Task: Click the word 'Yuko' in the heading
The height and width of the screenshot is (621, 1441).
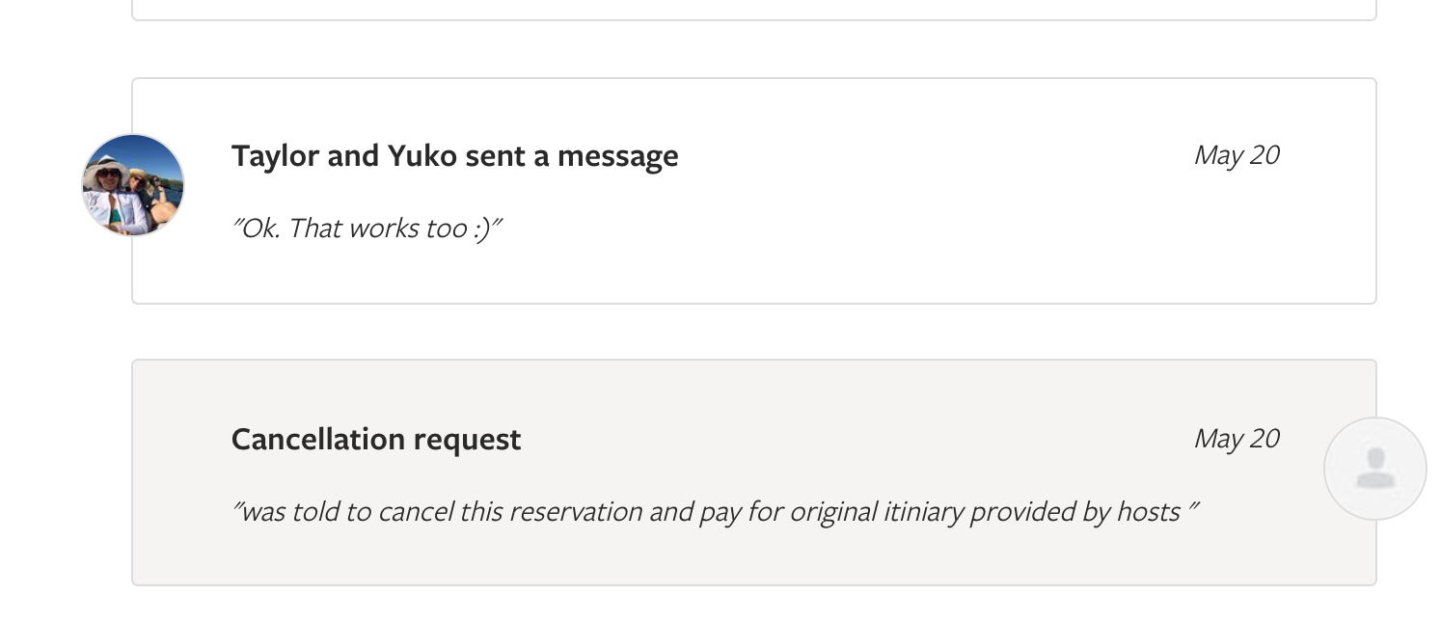Action: pos(421,155)
